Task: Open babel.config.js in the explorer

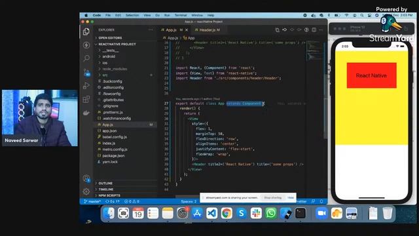Action: click(x=115, y=137)
